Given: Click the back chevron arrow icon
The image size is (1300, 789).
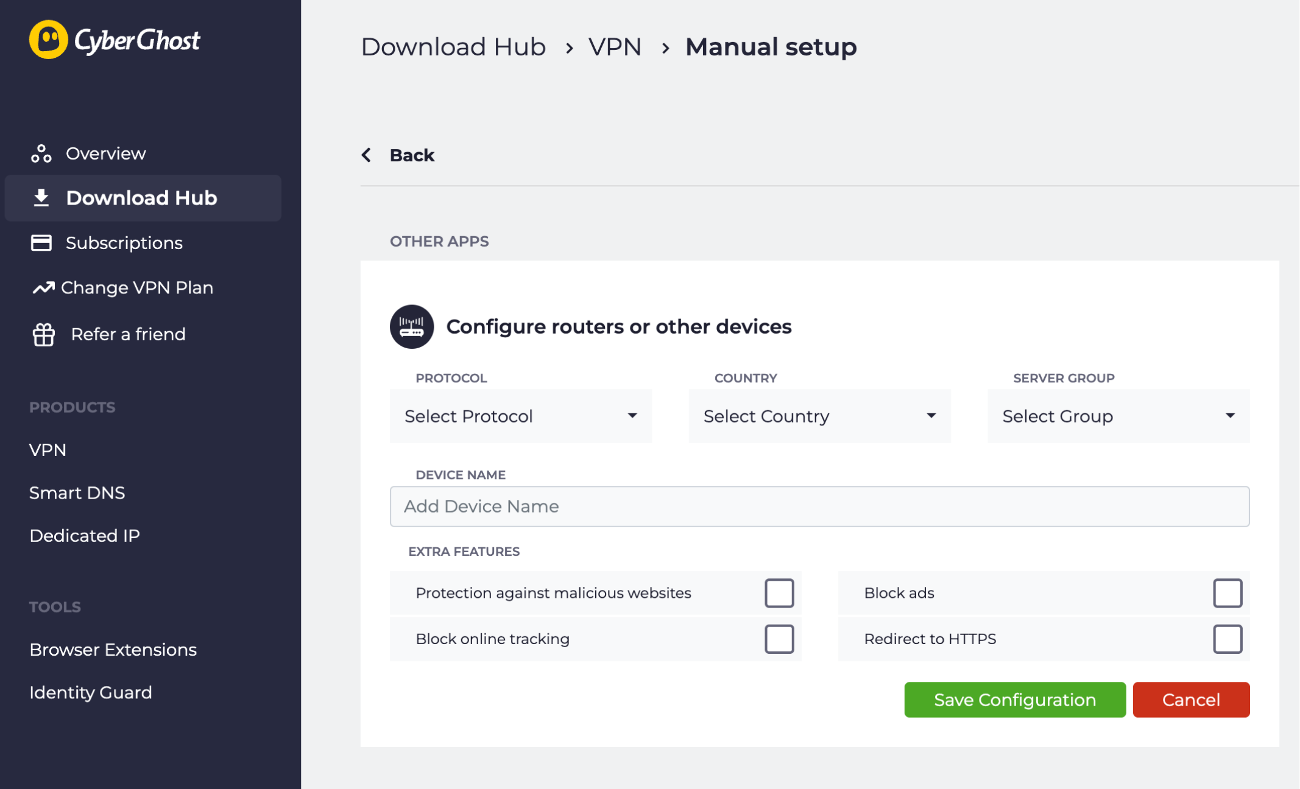Looking at the screenshot, I should pos(366,155).
